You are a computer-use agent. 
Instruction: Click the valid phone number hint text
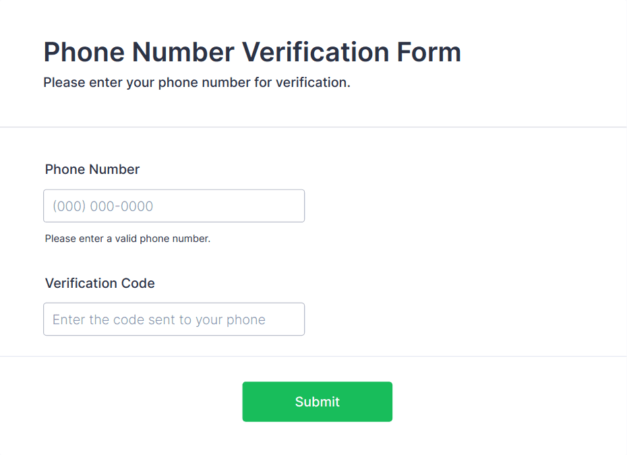(127, 239)
